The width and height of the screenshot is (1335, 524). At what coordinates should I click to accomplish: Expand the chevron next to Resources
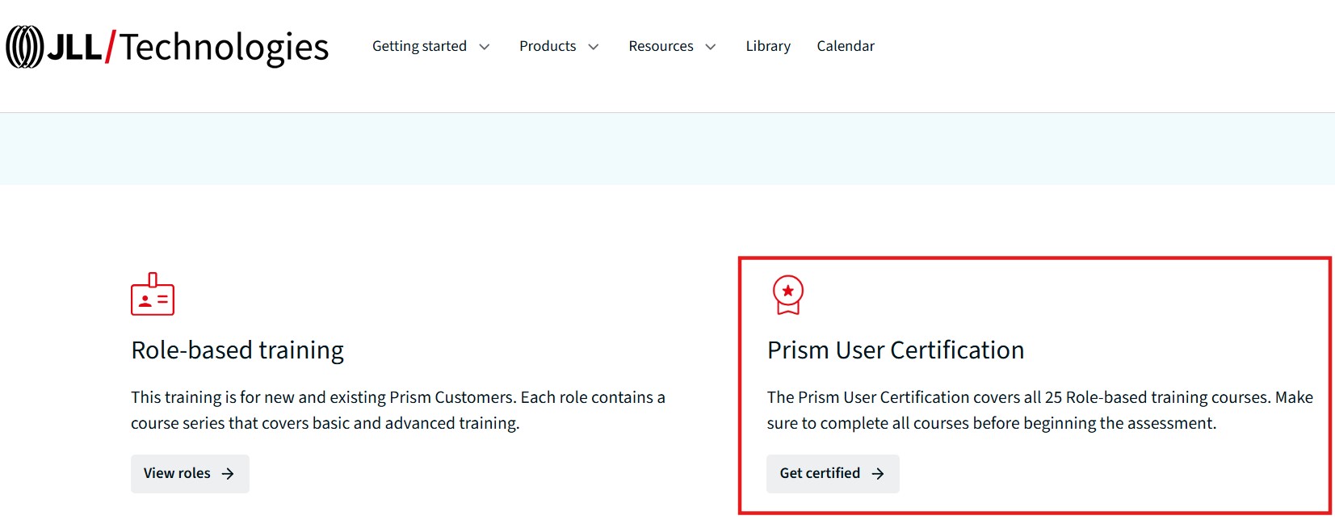711,47
